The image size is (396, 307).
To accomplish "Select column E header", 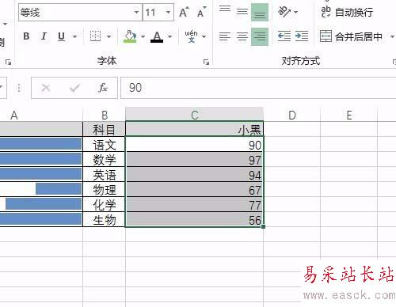I will (349, 115).
